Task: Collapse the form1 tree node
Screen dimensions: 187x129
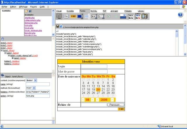Action: coord(2,50)
